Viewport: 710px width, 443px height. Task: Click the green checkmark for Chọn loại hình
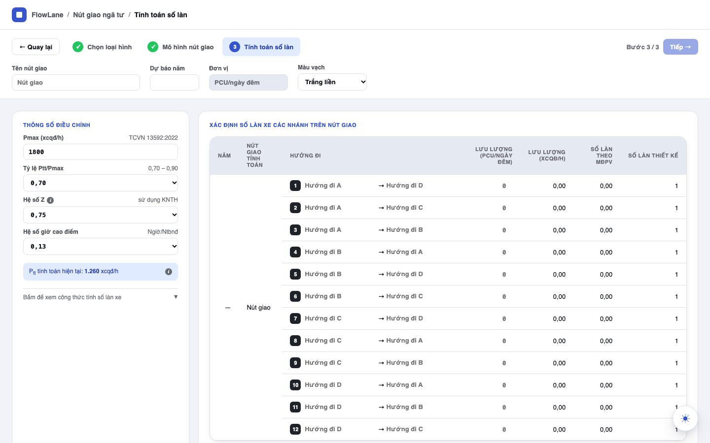(x=78, y=47)
